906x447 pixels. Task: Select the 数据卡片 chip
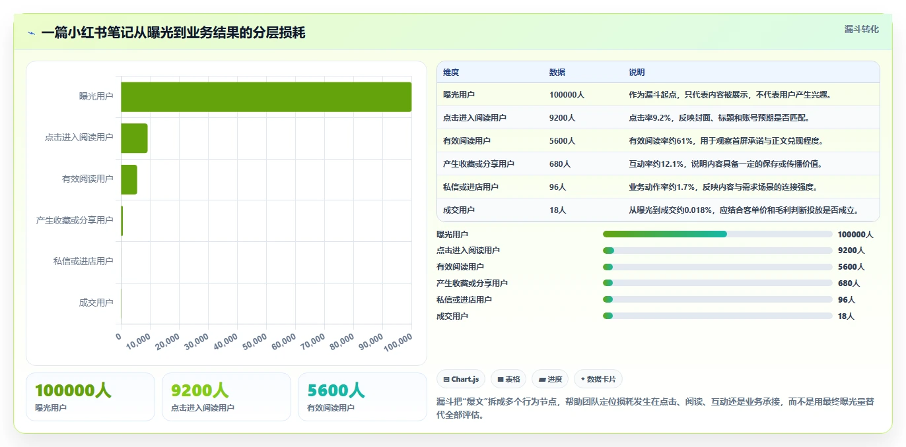pos(598,379)
